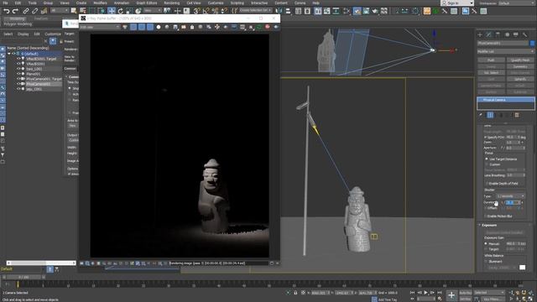Image resolution: width=537 pixels, height=302 pixels.
Task: Select the Unlink Selection tool icon
Action: point(34,11)
